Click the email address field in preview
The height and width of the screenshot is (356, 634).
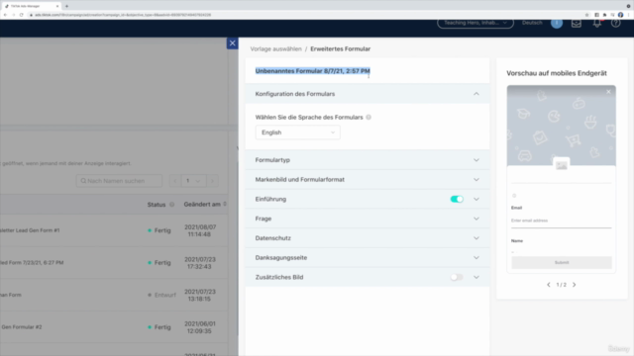point(562,221)
